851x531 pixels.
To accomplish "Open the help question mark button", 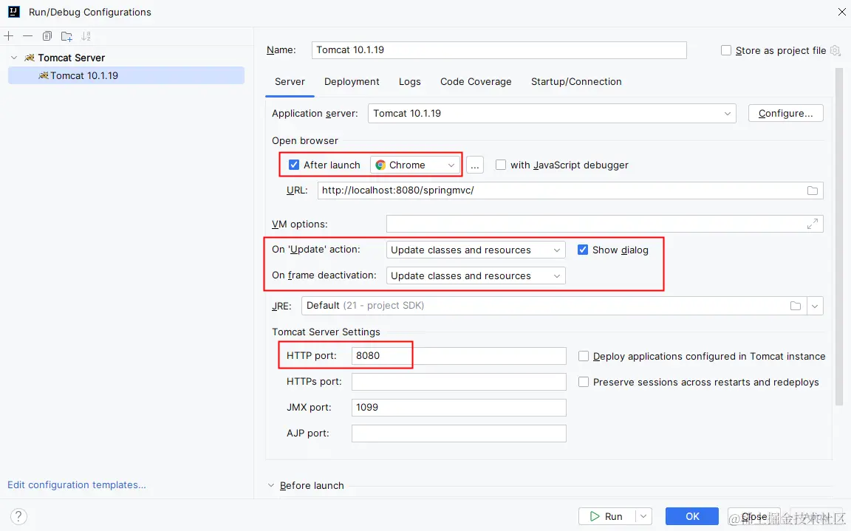I will (x=18, y=516).
